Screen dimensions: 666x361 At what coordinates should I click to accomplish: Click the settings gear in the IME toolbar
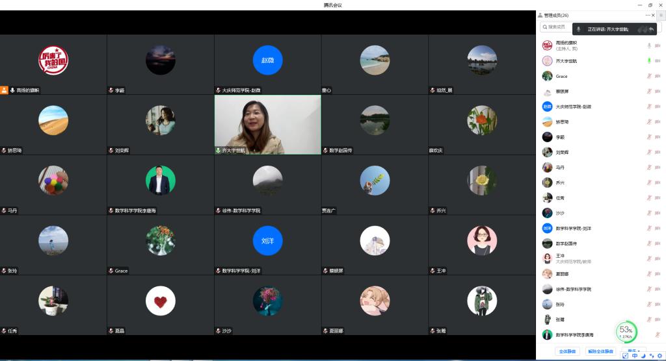point(659,356)
